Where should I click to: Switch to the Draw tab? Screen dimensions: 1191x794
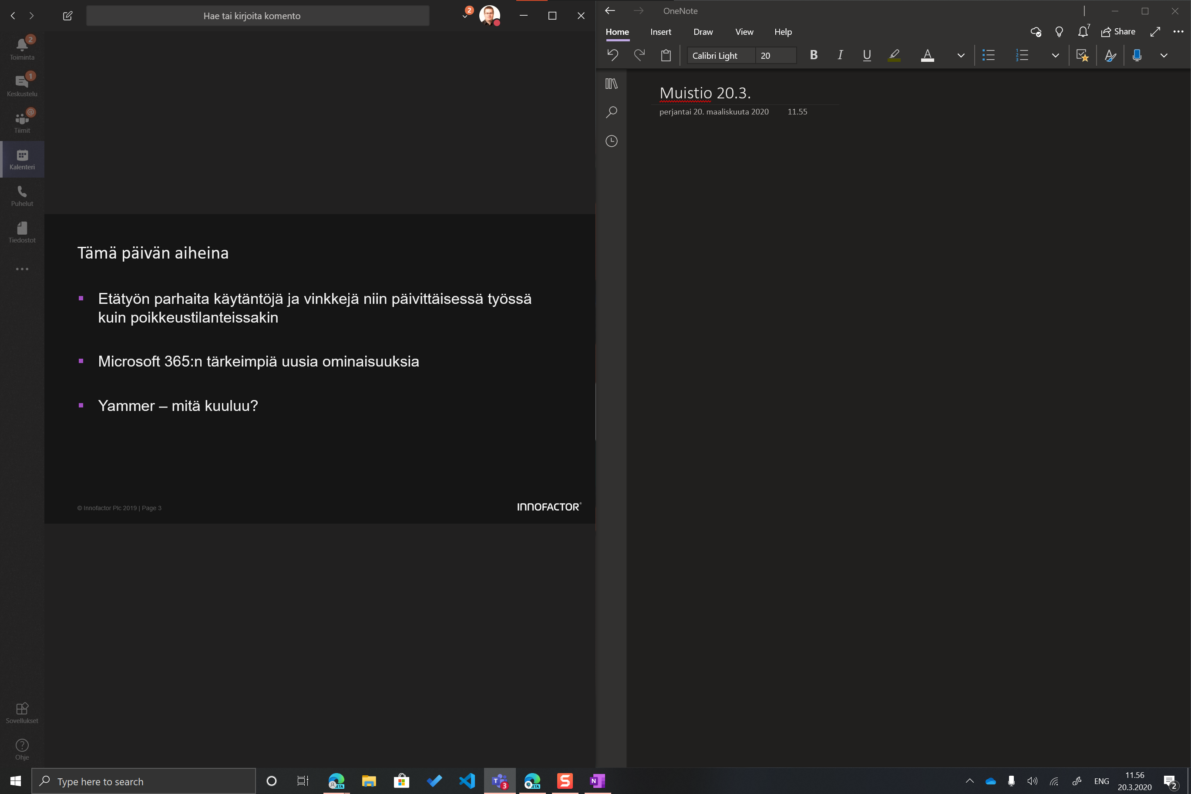[703, 31]
